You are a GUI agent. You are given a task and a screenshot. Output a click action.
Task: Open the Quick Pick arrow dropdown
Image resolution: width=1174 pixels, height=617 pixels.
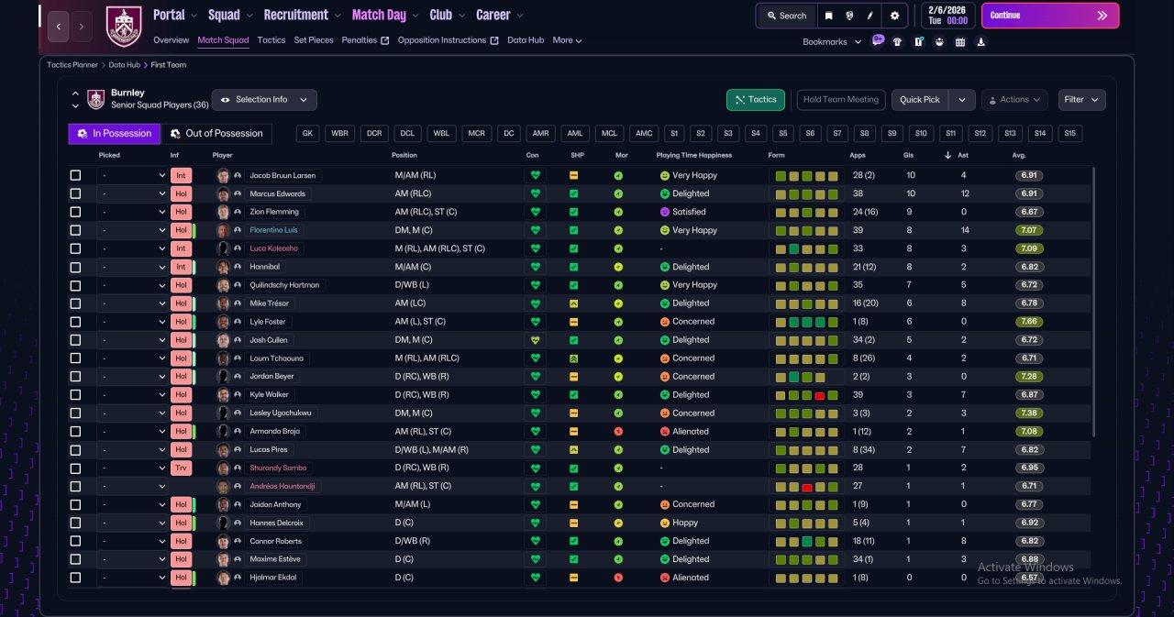(961, 100)
